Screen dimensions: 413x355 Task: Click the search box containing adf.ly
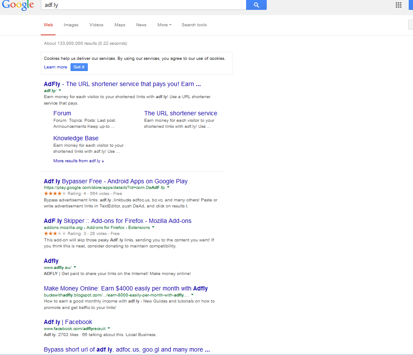pyautogui.click(x=144, y=5)
